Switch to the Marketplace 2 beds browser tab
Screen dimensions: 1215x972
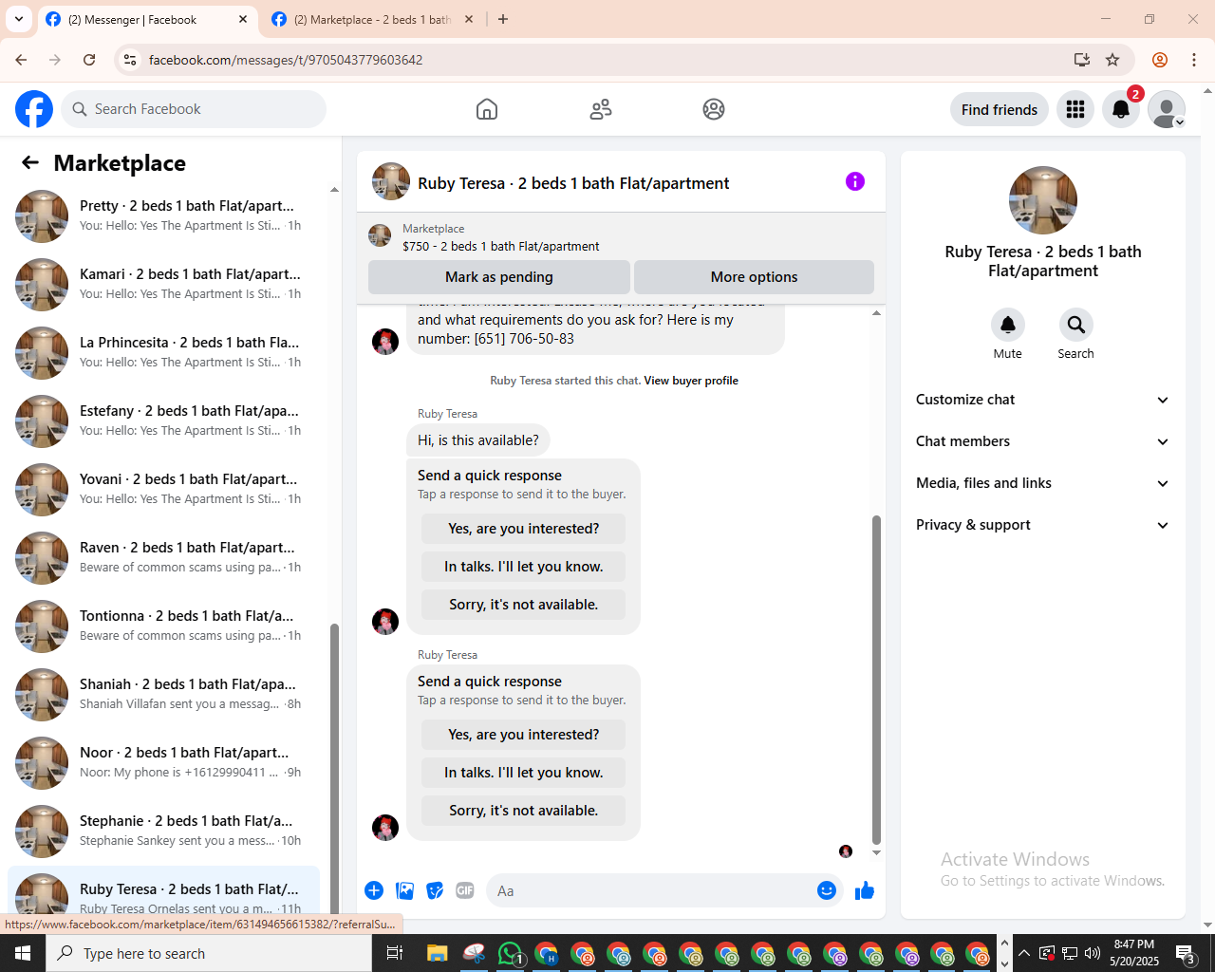(372, 19)
